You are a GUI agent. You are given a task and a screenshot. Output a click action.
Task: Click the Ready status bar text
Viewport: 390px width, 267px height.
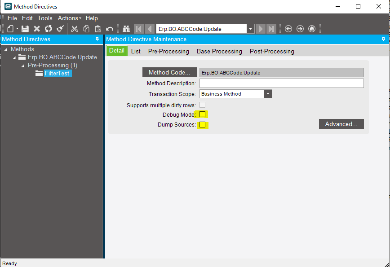[9, 263]
